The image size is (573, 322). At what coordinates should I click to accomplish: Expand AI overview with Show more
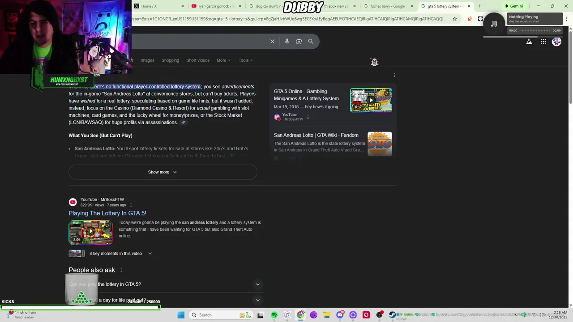162,172
